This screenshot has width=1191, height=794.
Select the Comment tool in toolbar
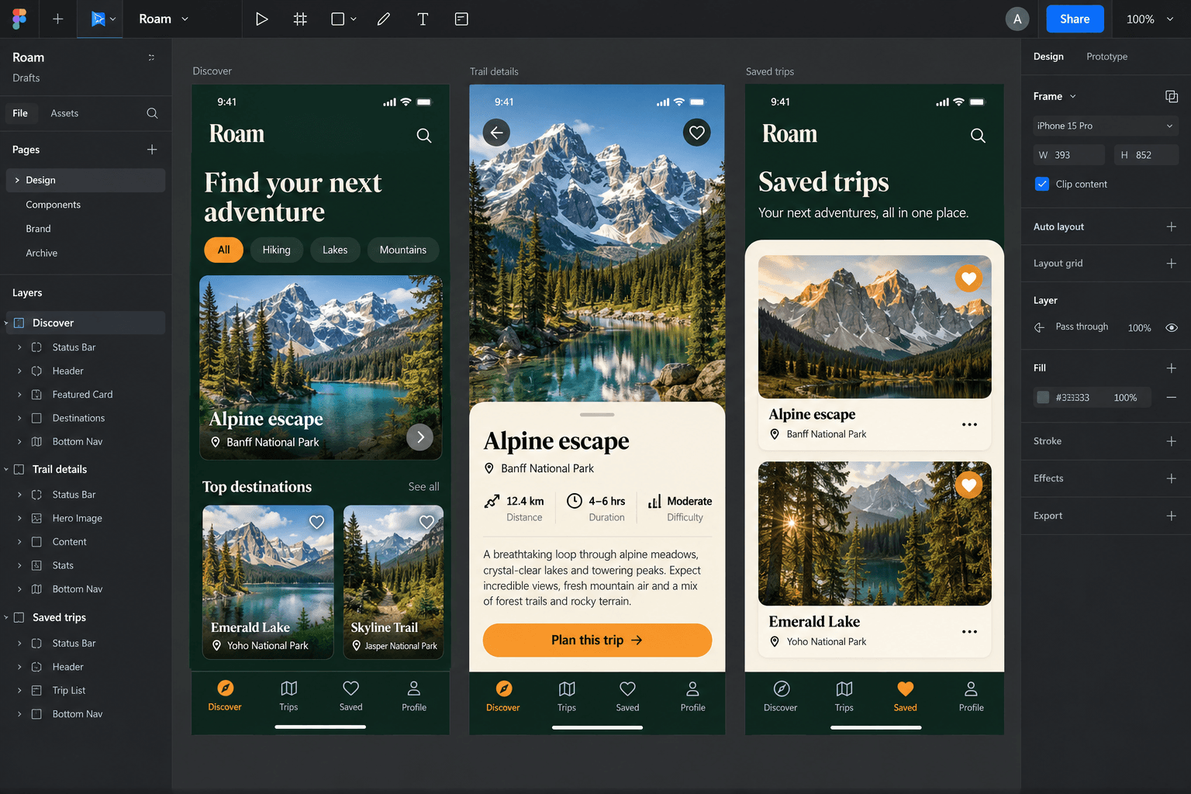coord(461,19)
